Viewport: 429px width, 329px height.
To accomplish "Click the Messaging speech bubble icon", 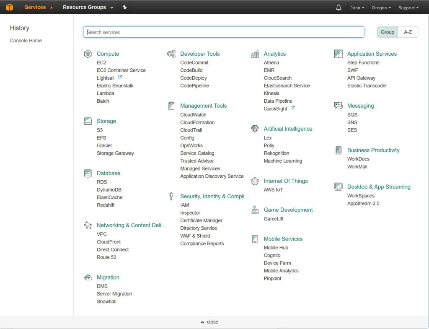I will 339,106.
